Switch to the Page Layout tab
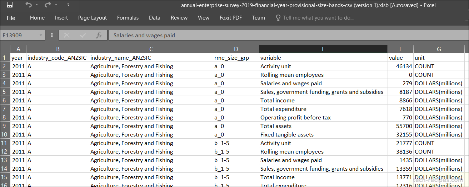 pyautogui.click(x=93, y=18)
